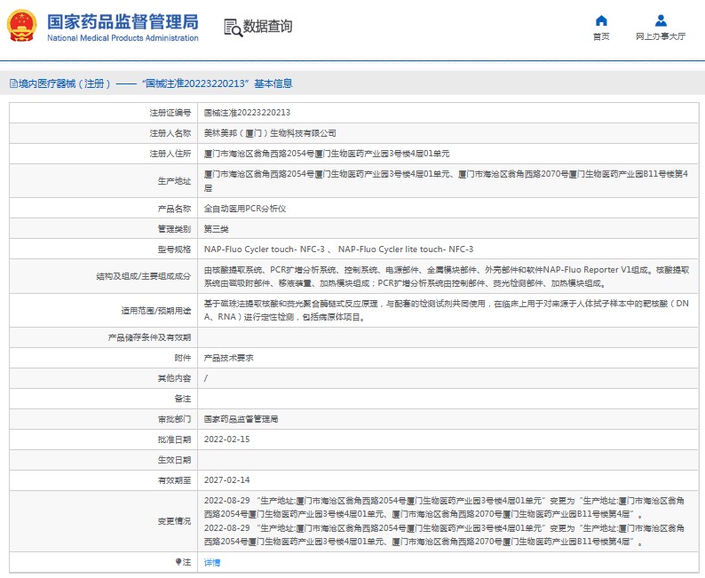Image resolution: width=705 pixels, height=578 pixels.
Task: Click the approval date 2022-02-15
Action: coord(225,439)
